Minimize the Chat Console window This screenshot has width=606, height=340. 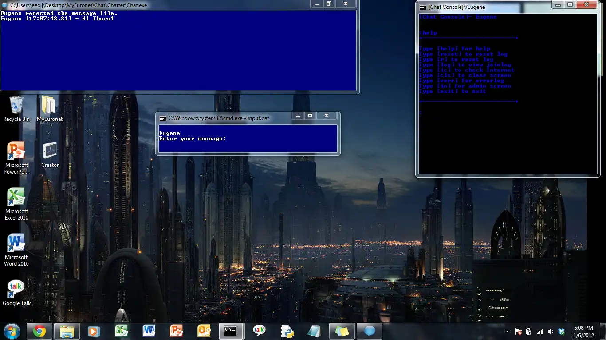point(558,5)
